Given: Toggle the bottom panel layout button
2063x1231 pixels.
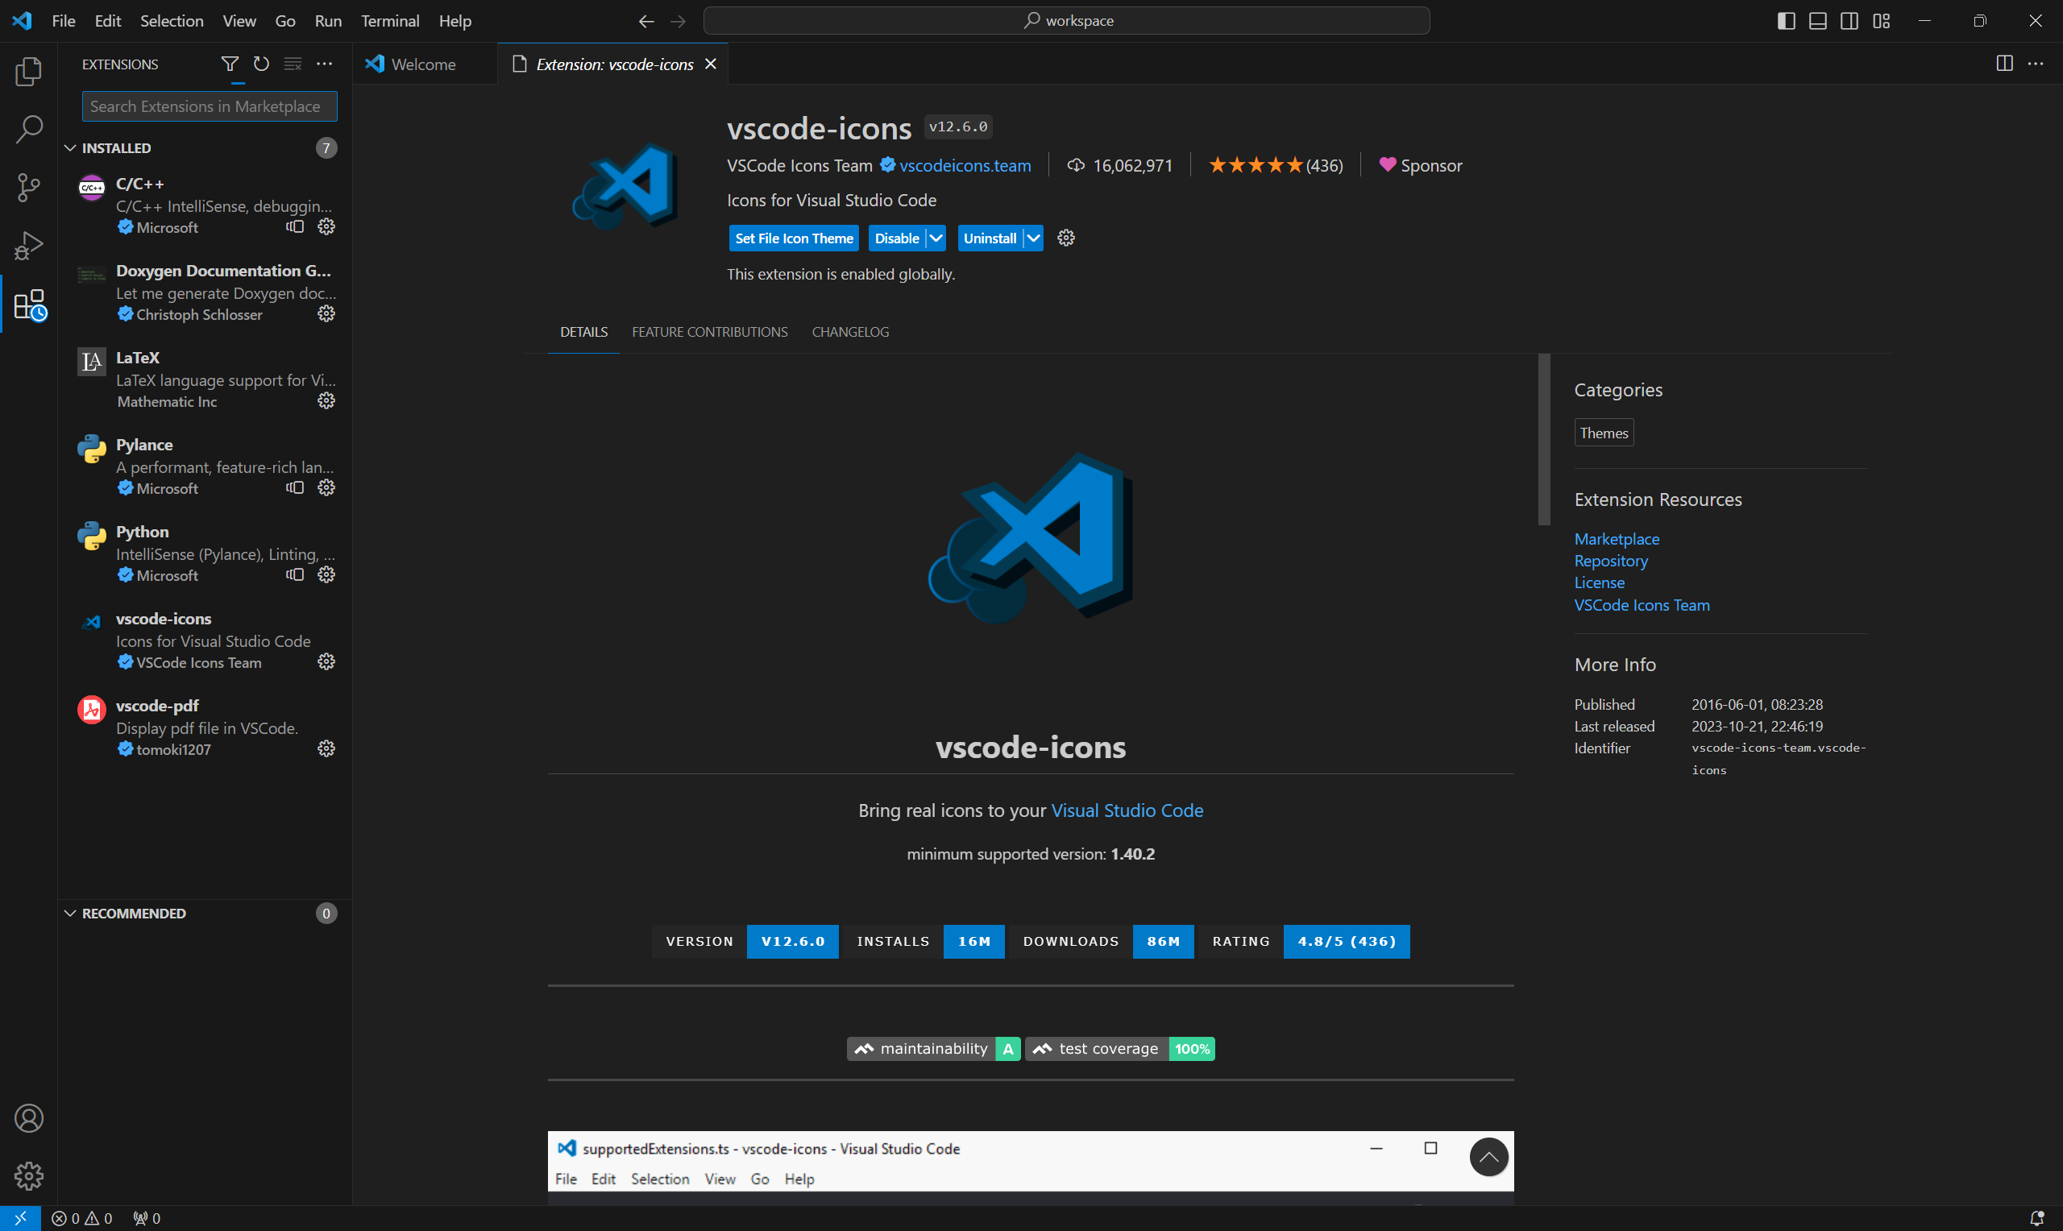Looking at the screenshot, I should 1817,21.
